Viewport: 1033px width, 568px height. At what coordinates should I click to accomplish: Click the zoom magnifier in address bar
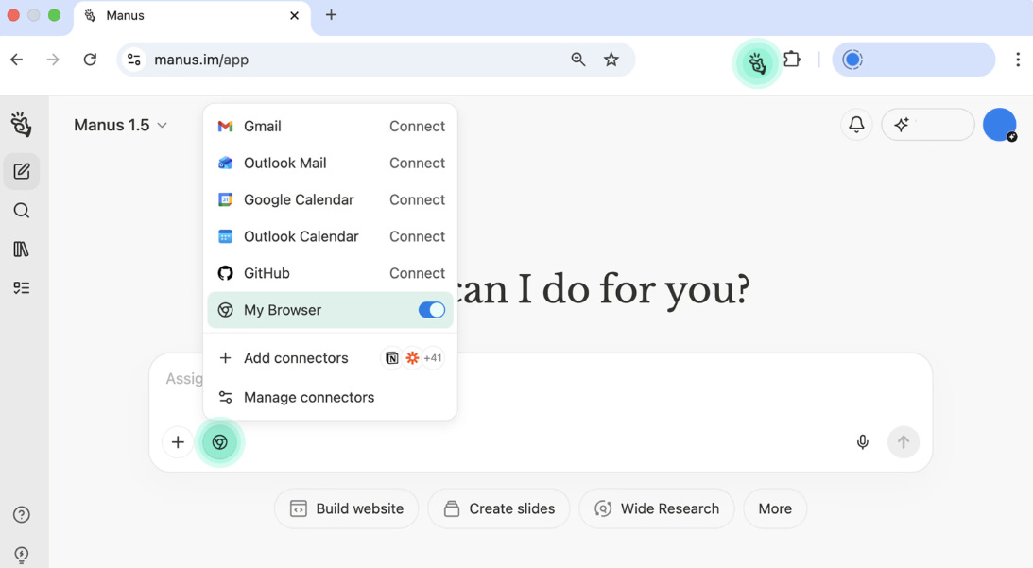pyautogui.click(x=577, y=60)
